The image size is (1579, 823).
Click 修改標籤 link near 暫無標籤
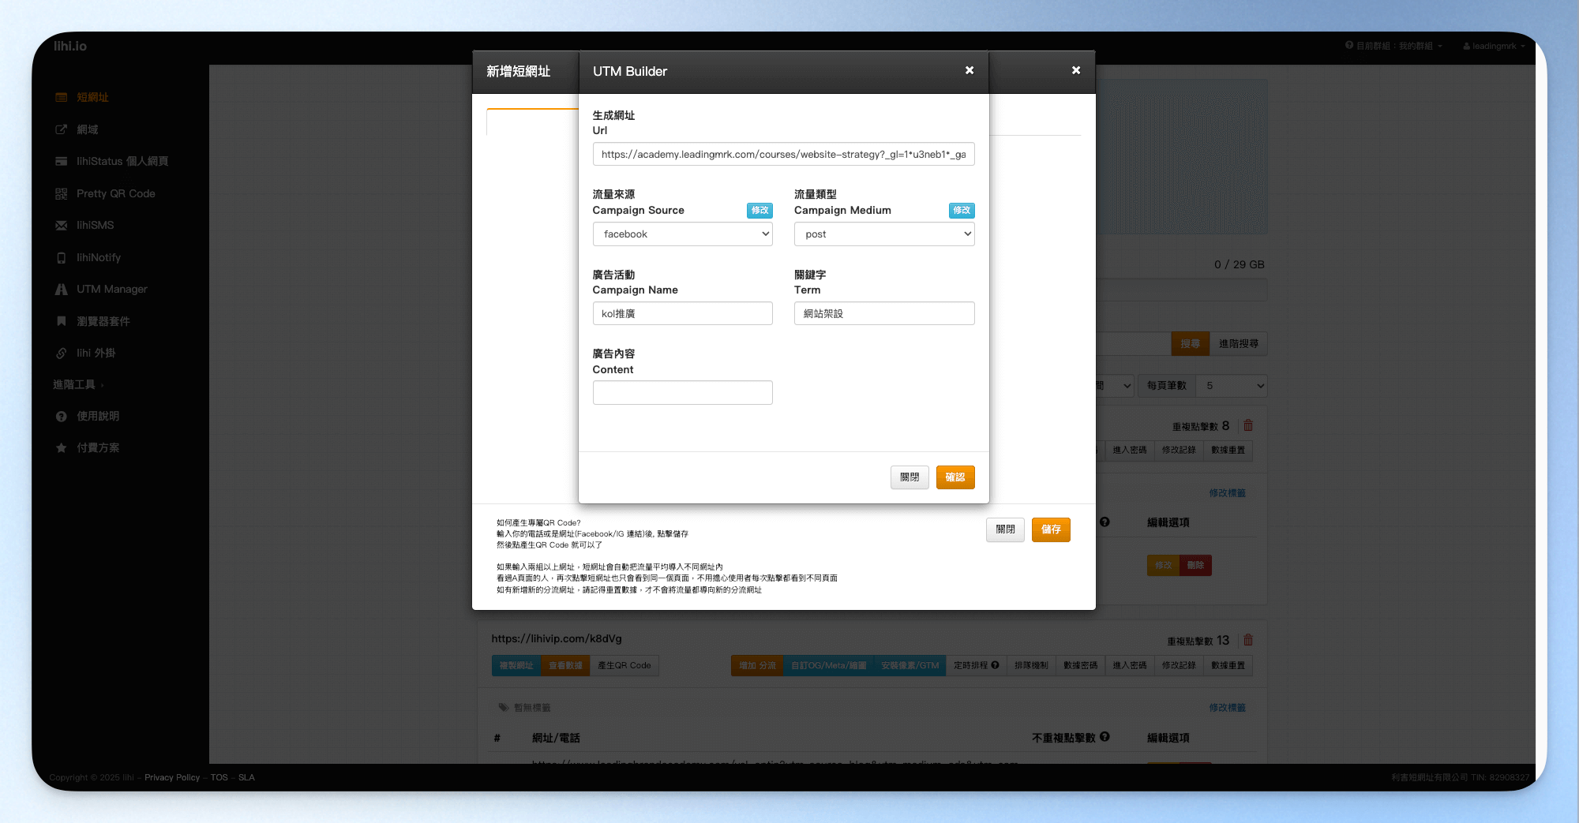pos(1227,708)
